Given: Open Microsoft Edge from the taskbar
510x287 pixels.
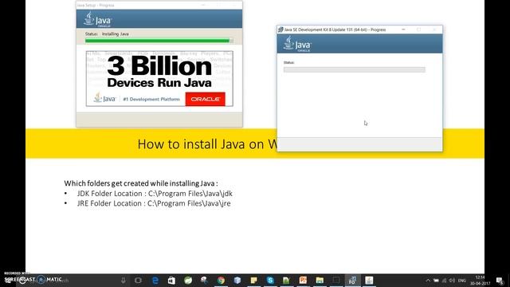Looking at the screenshot, I should coord(155,280).
